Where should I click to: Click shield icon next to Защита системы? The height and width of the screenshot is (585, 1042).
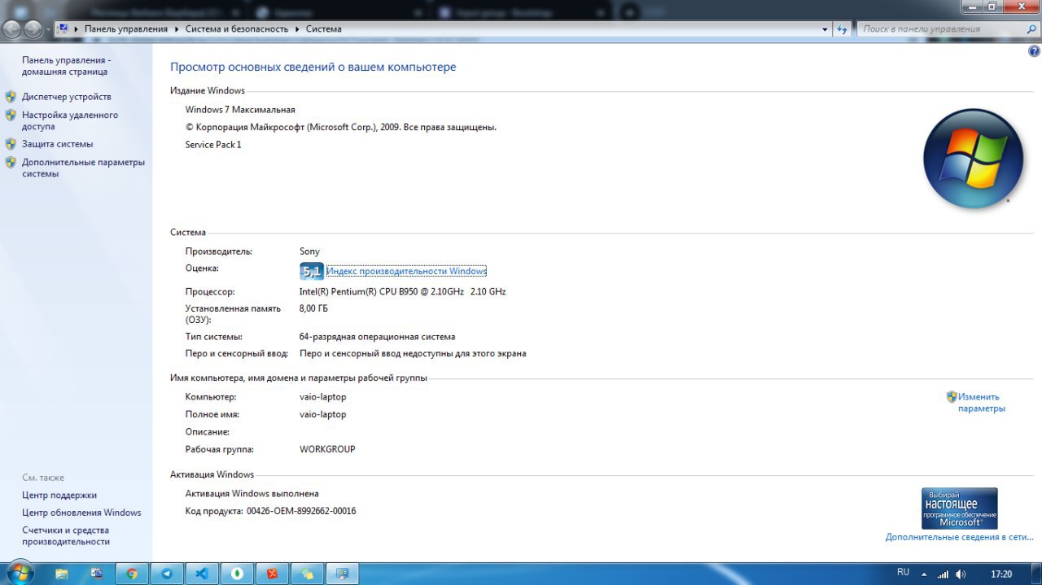(11, 144)
